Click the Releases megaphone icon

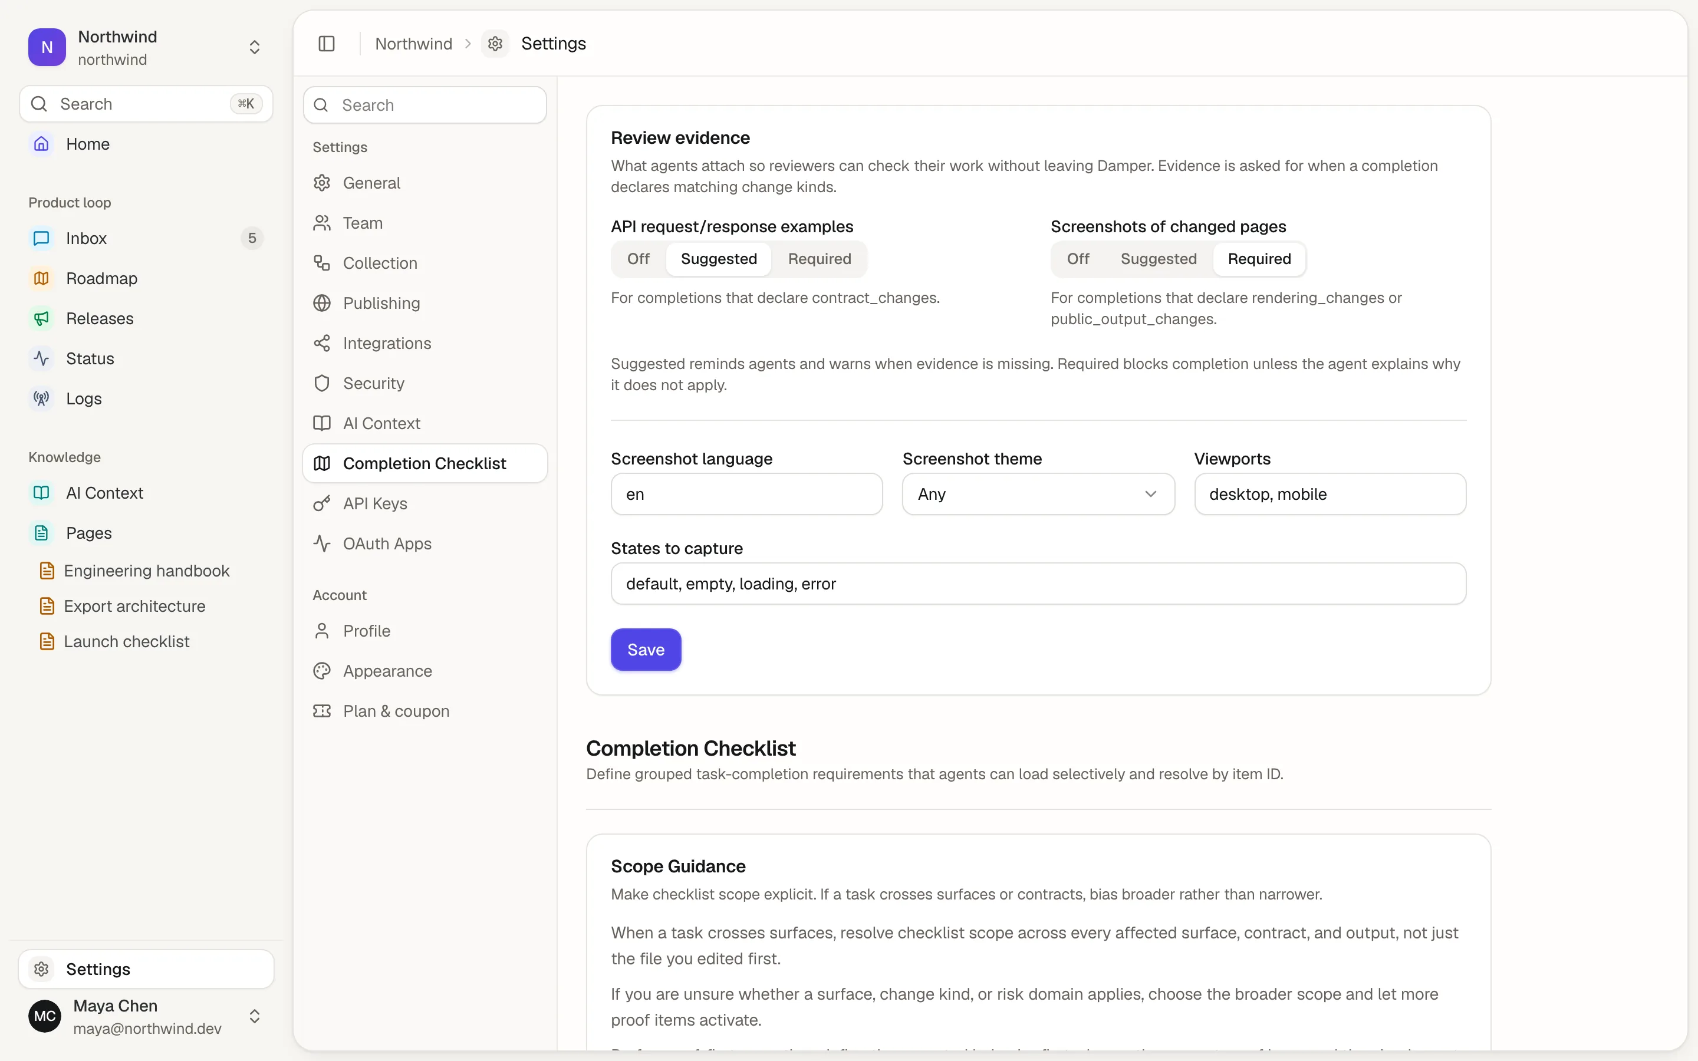pyautogui.click(x=41, y=318)
